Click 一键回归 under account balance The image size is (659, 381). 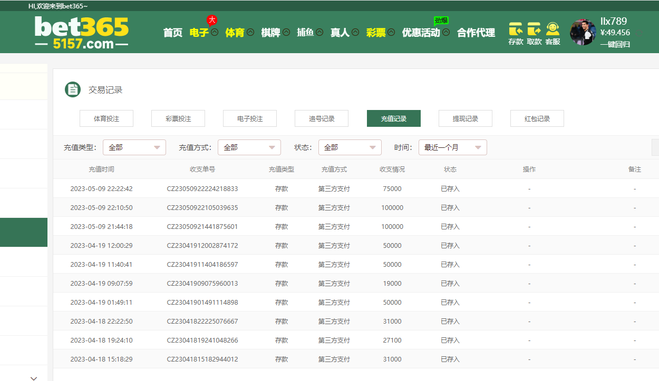615,44
